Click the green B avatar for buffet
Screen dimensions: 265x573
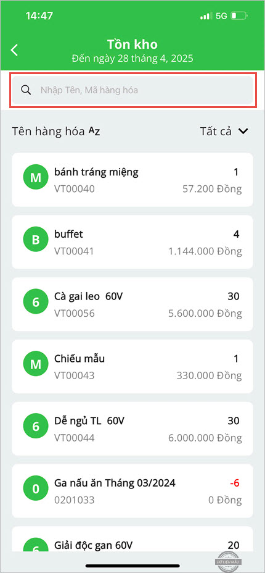(35, 240)
